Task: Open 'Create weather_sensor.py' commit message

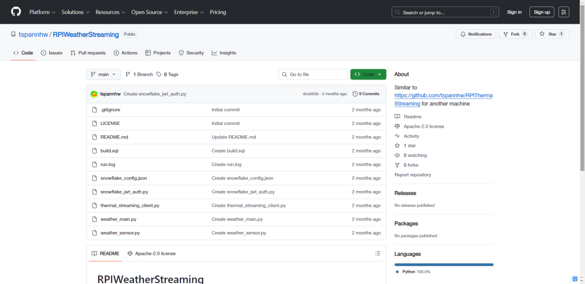Action: 239,233
